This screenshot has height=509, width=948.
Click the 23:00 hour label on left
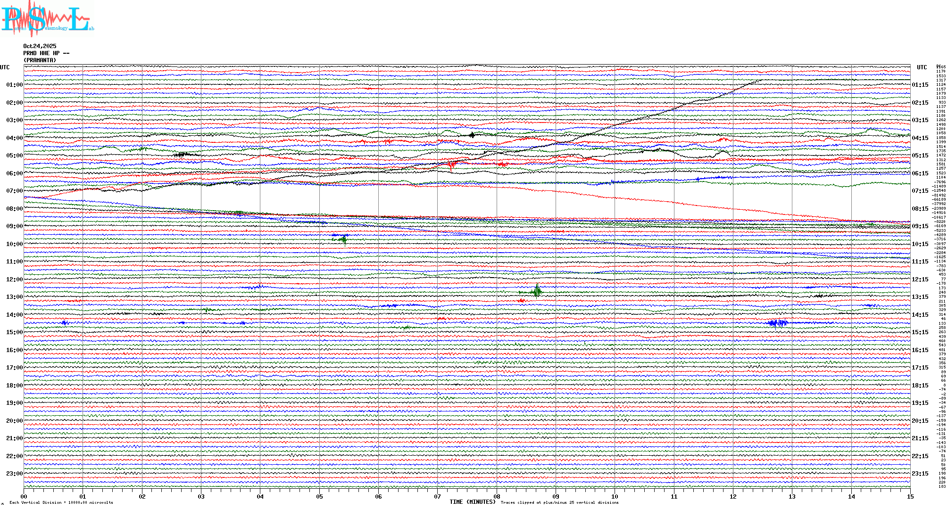14,474
